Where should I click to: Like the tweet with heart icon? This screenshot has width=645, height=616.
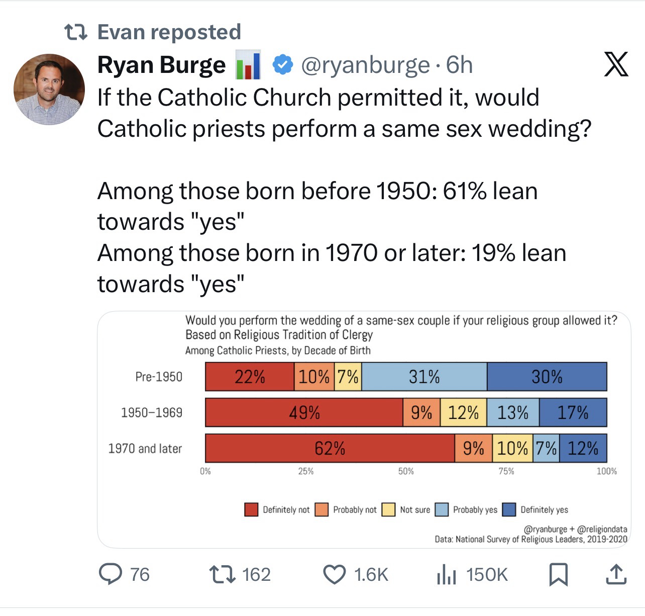[334, 574]
